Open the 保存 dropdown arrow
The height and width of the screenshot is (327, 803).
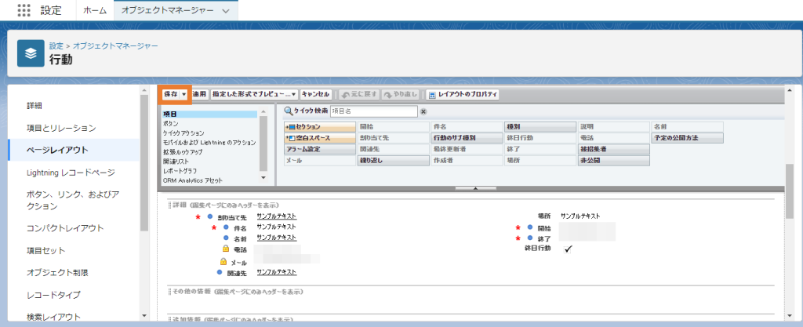point(183,94)
